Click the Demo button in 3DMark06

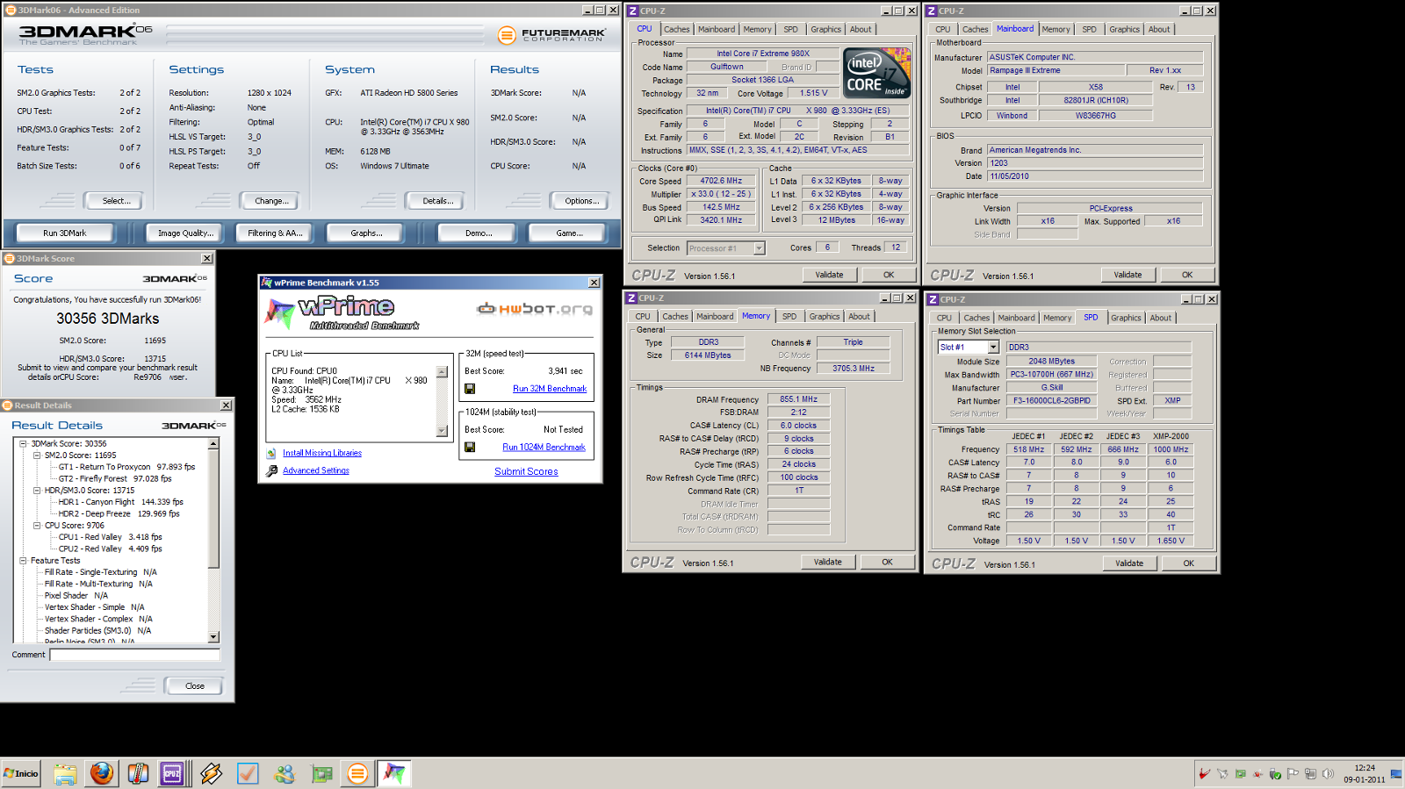(x=479, y=233)
